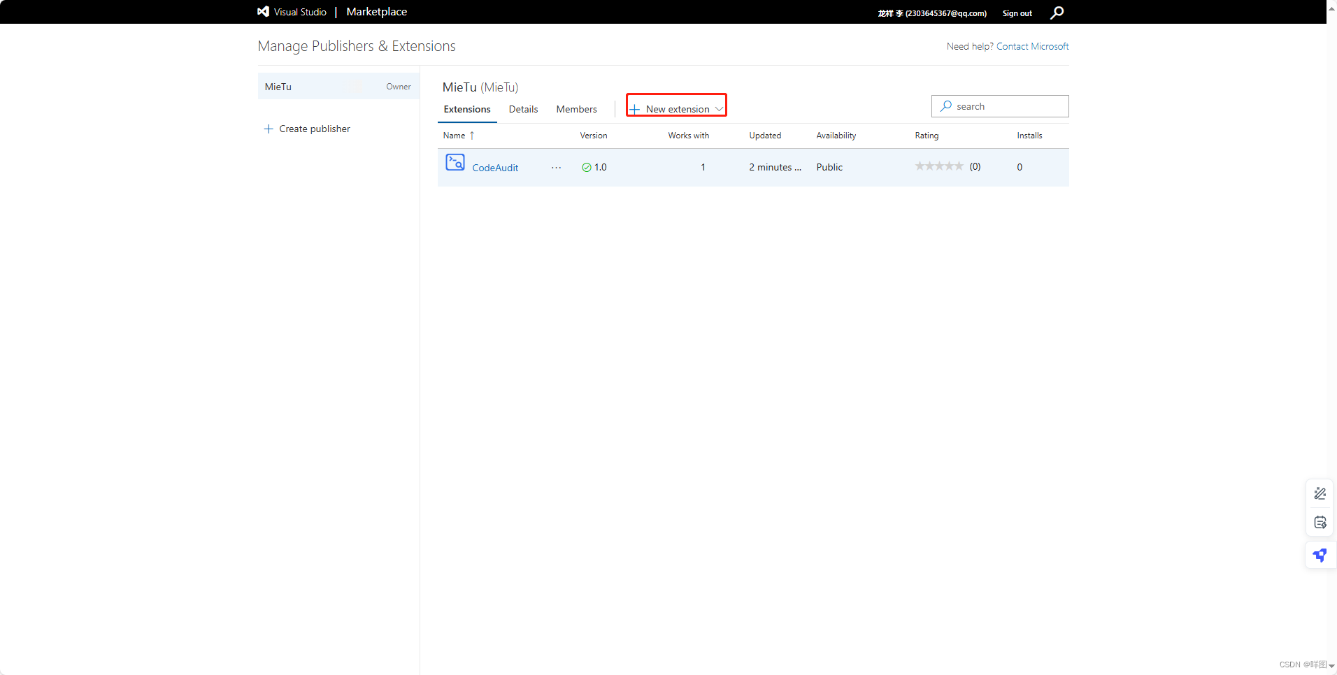Click the CodeAudit extension icon
1337x675 pixels.
455,163
